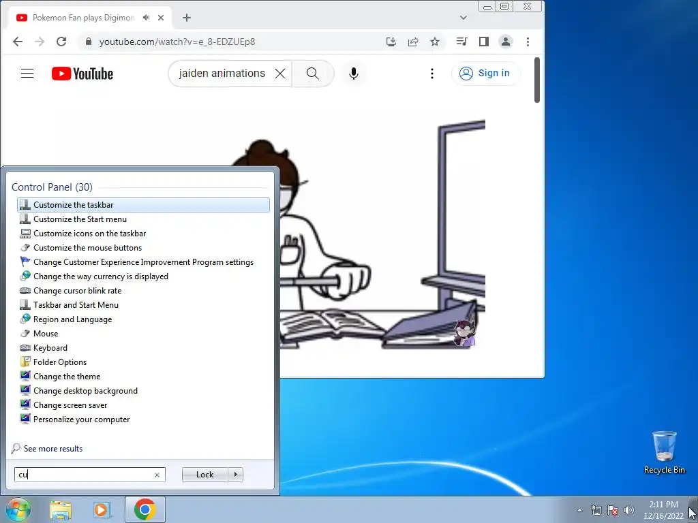
Task: Open Action Center flag icon
Action: pyautogui.click(x=613, y=510)
